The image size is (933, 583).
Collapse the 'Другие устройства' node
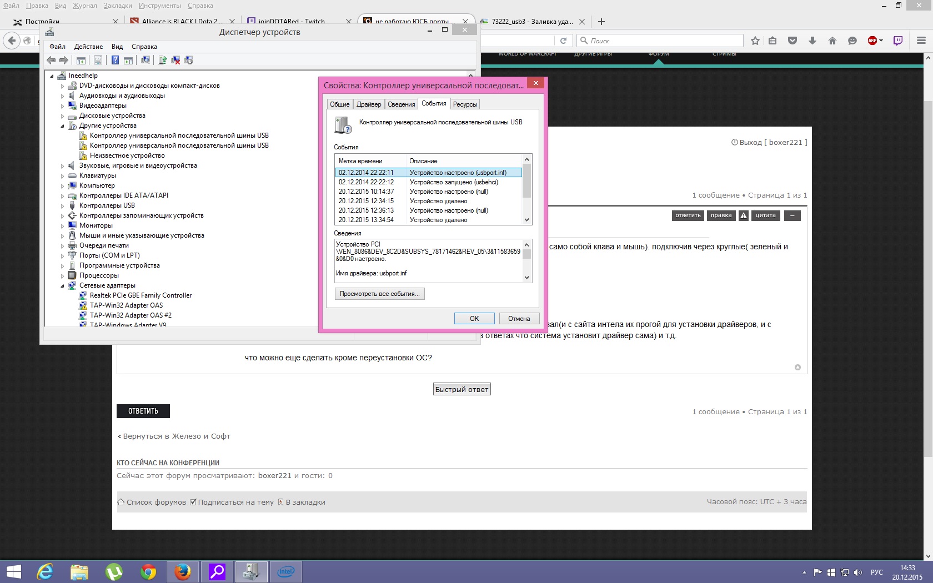(63, 126)
